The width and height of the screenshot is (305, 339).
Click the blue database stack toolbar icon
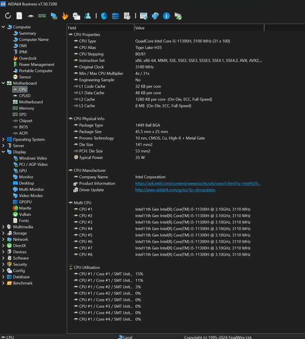click(116, 16)
